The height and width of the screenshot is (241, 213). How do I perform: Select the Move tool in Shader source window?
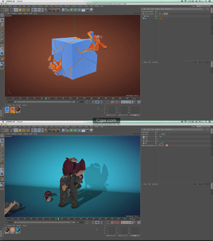click(16, 10)
